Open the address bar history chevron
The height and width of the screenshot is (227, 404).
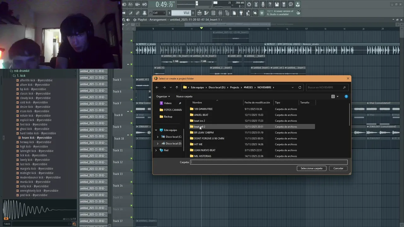pos(293,87)
